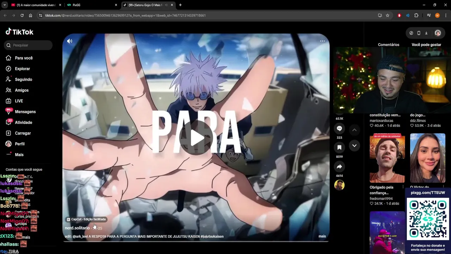Viewport: 451px width, 254px height.
Task: Open the Chrome profile M avatar
Action: [x=437, y=16]
